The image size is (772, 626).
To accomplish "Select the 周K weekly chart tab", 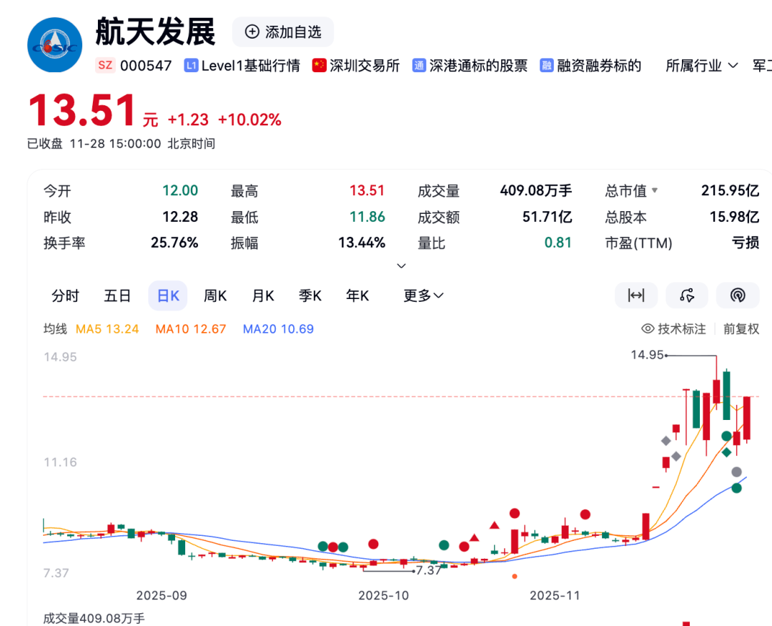I will coord(214,295).
